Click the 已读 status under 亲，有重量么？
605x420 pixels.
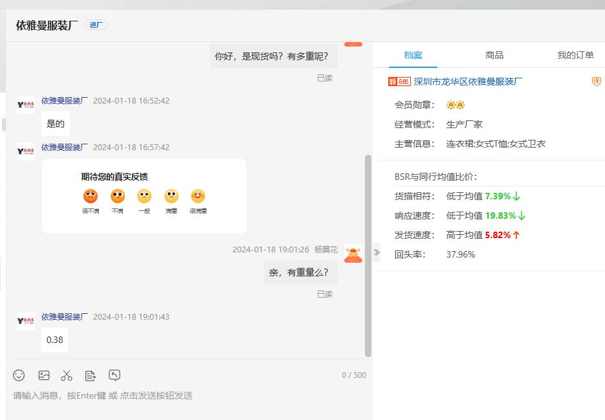[325, 294]
